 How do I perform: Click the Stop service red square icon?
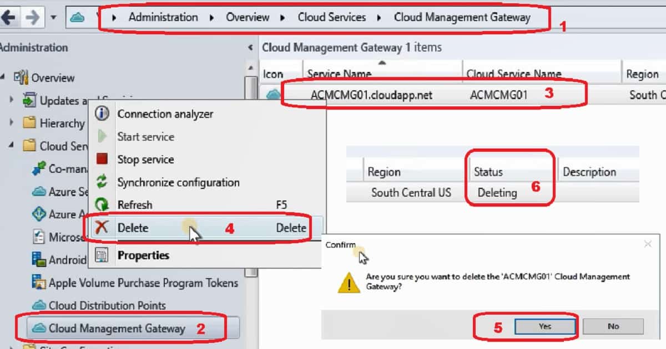tap(102, 159)
